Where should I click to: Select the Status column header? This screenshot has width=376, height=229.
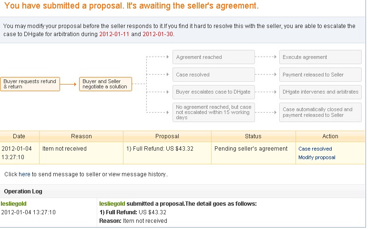253,136
